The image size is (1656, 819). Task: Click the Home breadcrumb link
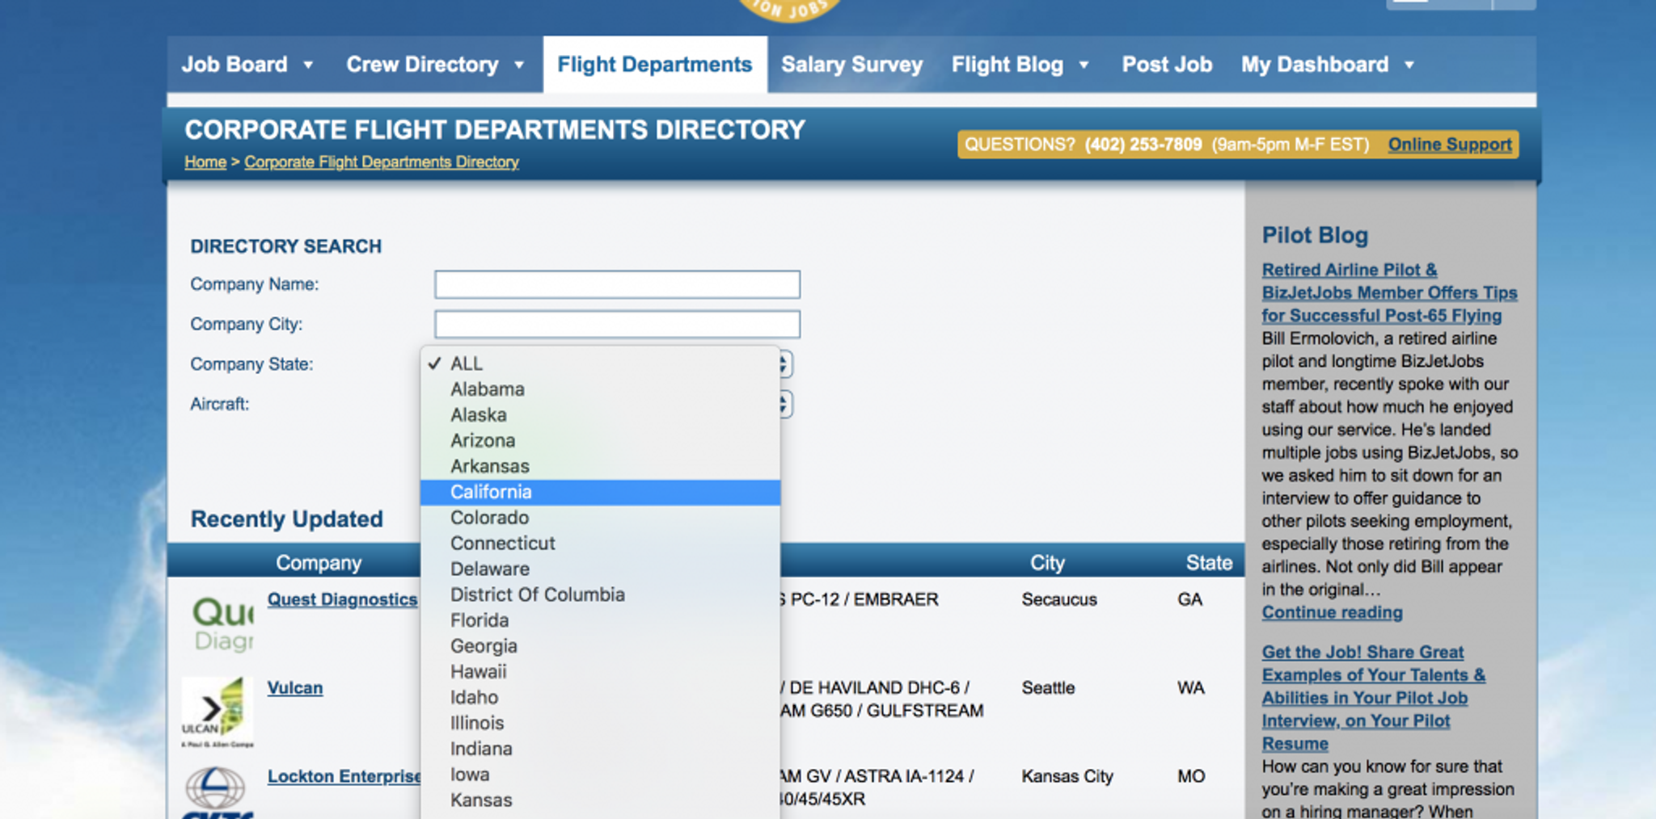[x=205, y=162]
